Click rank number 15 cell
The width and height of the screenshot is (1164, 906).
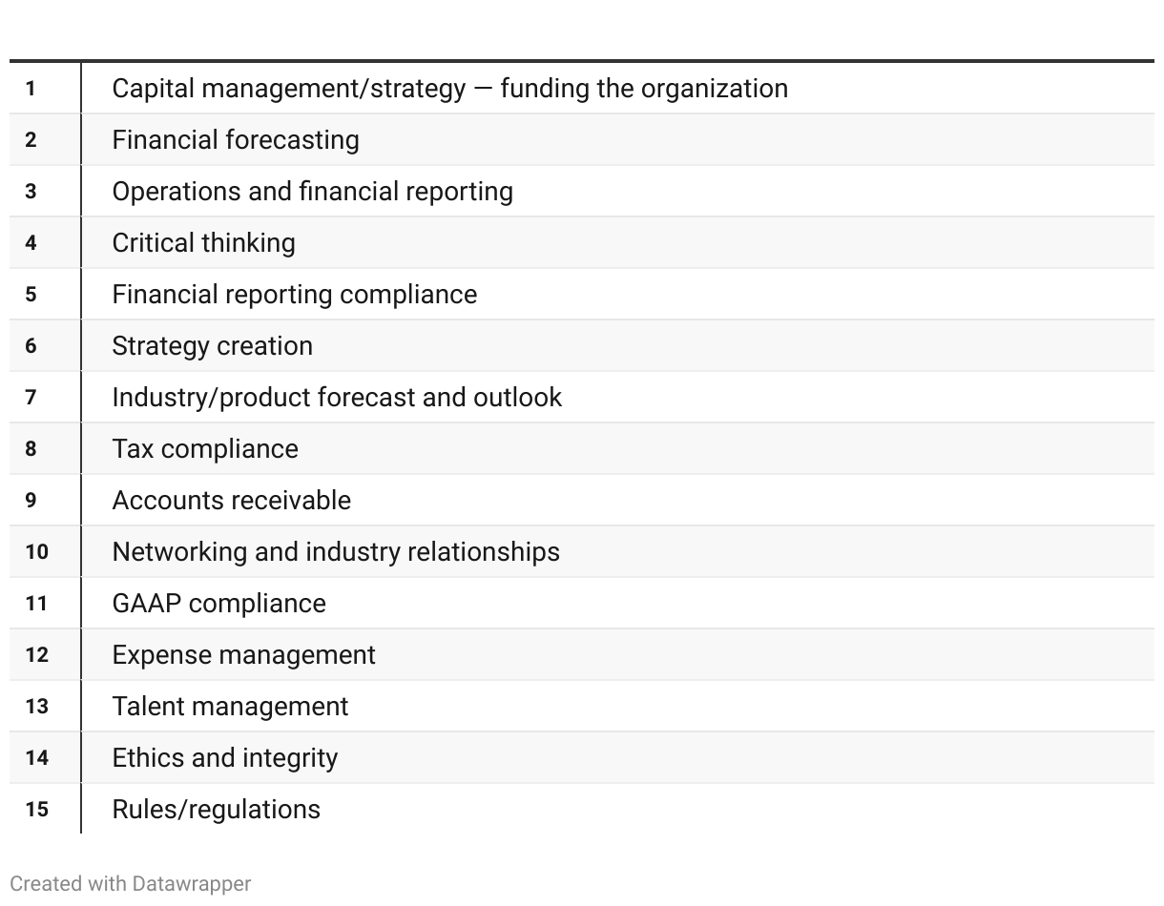click(x=45, y=809)
